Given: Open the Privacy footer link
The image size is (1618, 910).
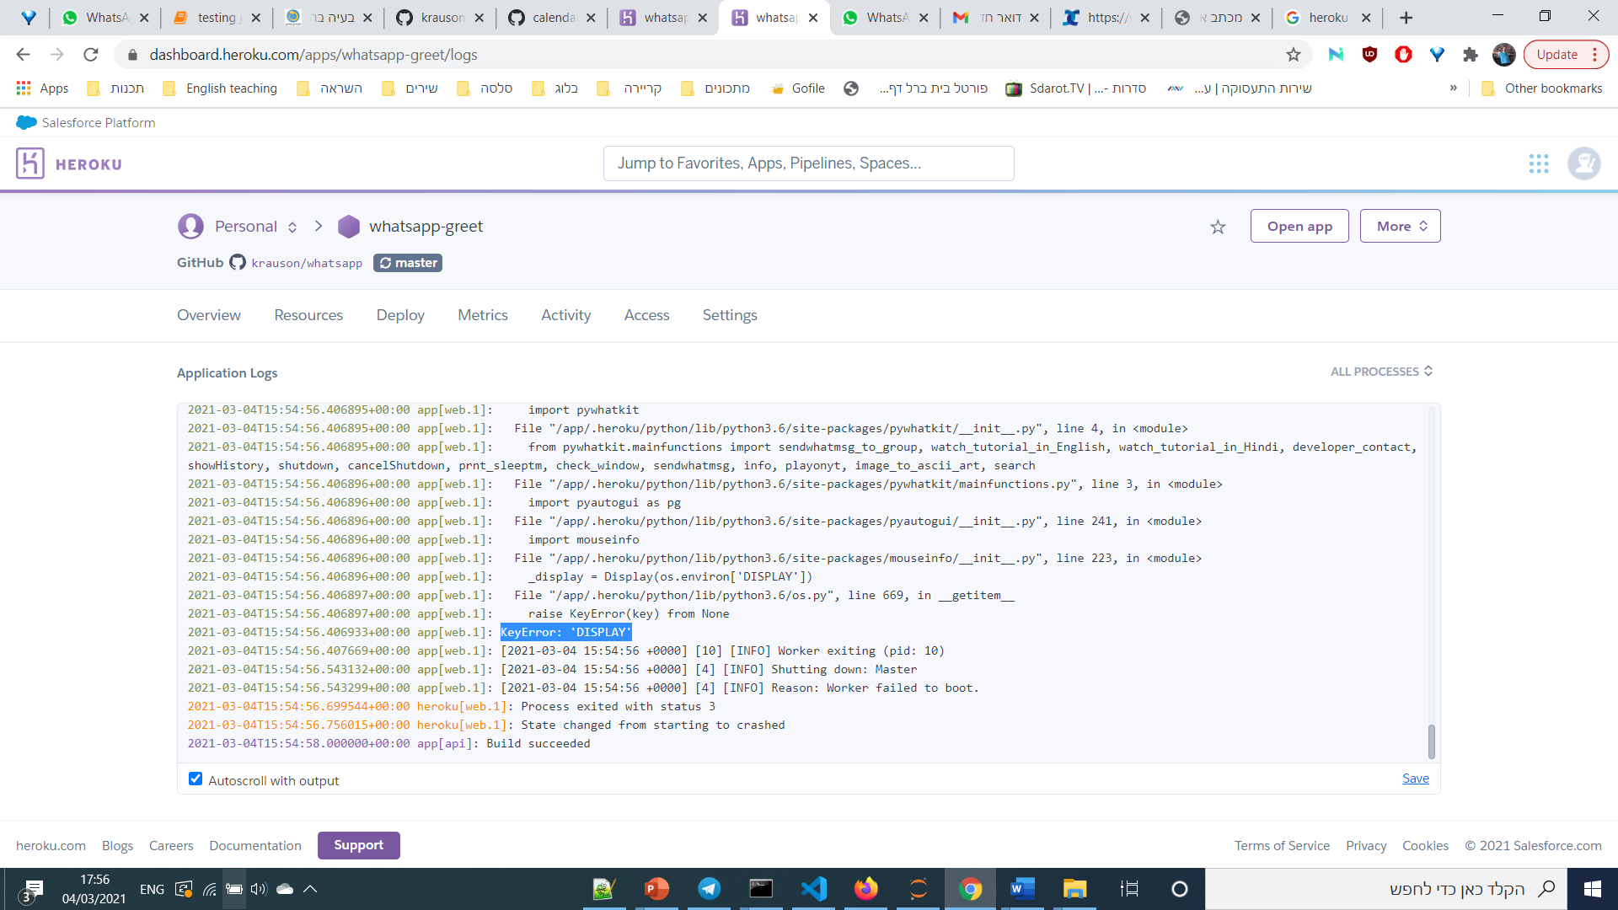Looking at the screenshot, I should tap(1366, 846).
